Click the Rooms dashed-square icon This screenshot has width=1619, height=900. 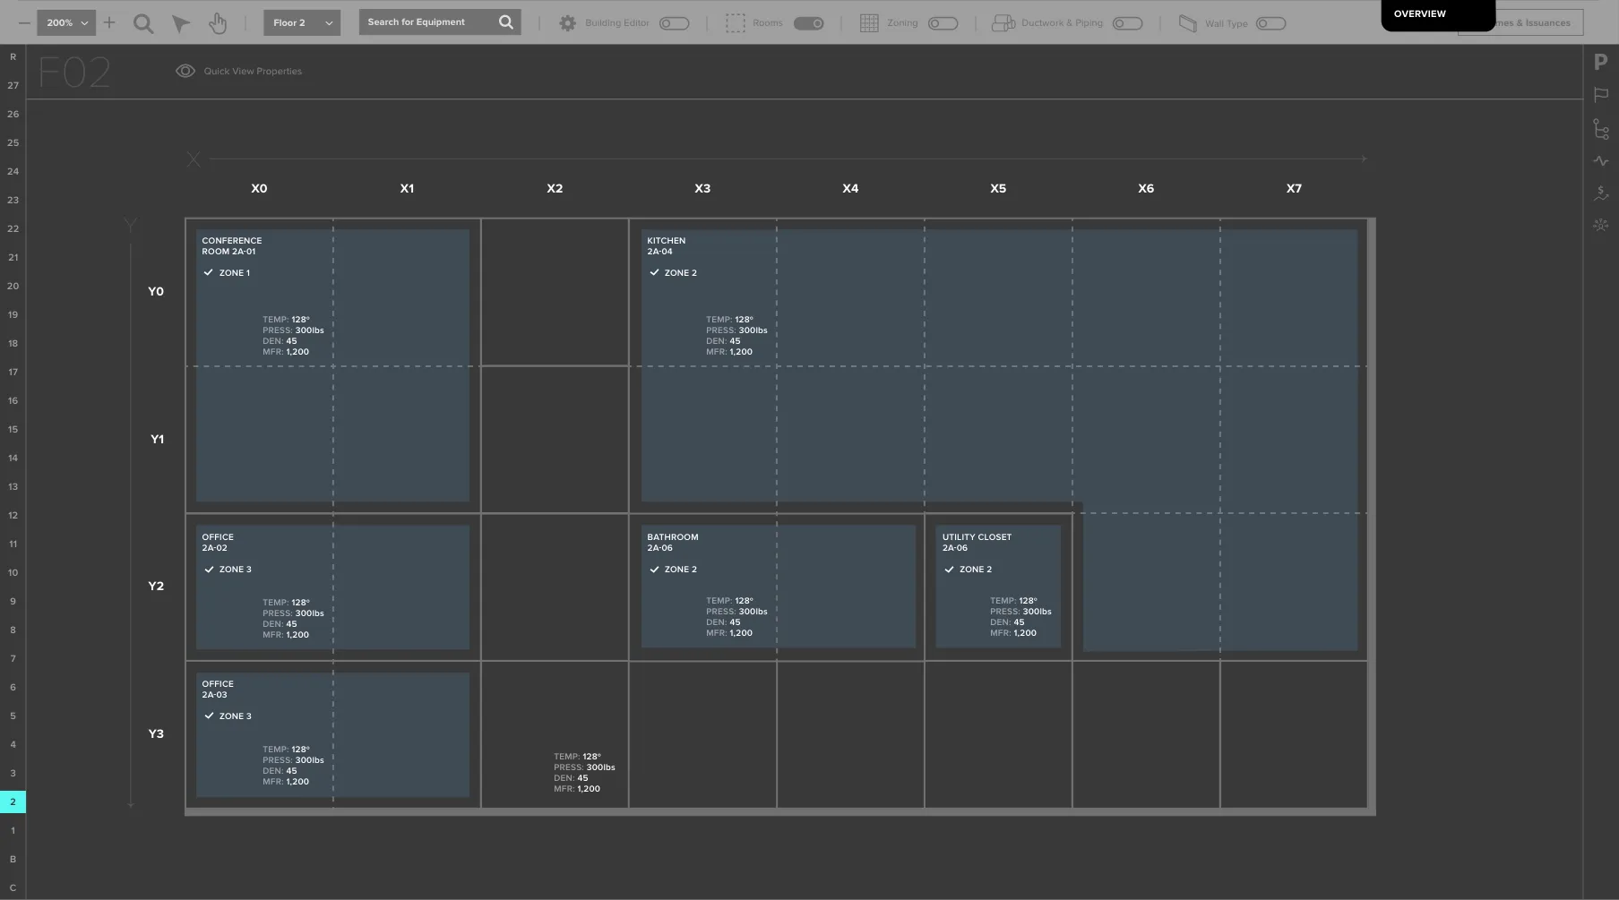pyautogui.click(x=735, y=23)
